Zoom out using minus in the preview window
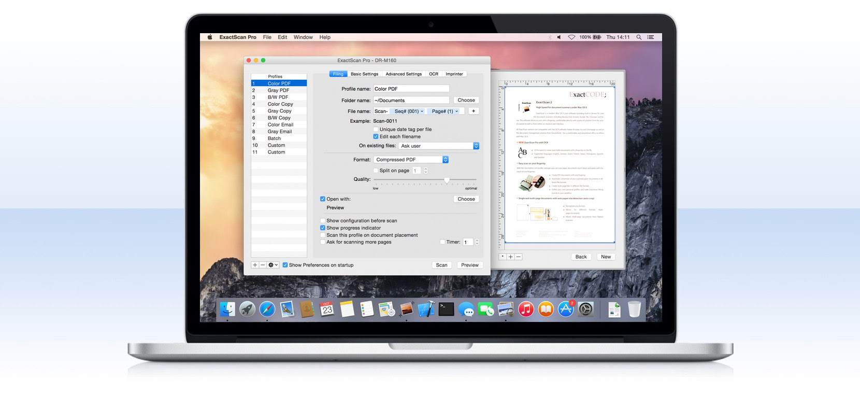Image resolution: width=860 pixels, height=394 pixels. tap(519, 257)
